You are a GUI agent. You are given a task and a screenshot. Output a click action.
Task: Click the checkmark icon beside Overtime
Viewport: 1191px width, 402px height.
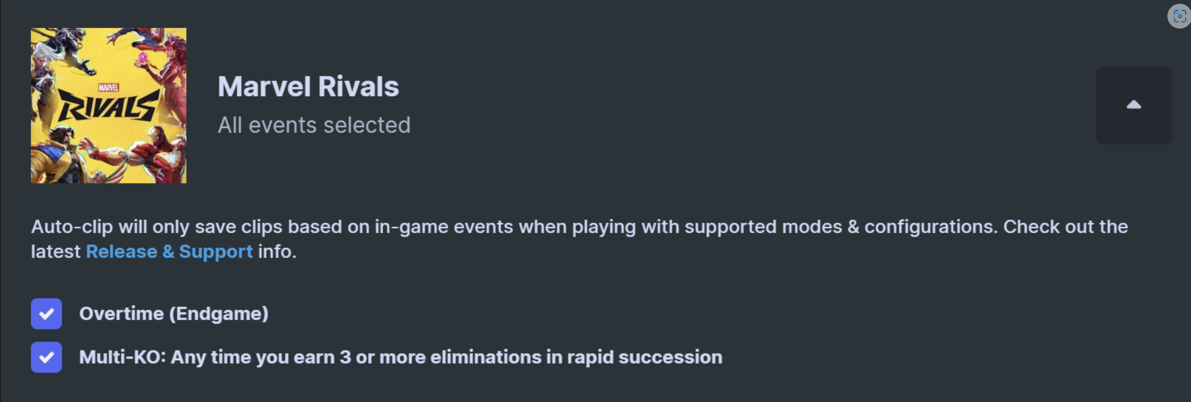[x=47, y=314]
